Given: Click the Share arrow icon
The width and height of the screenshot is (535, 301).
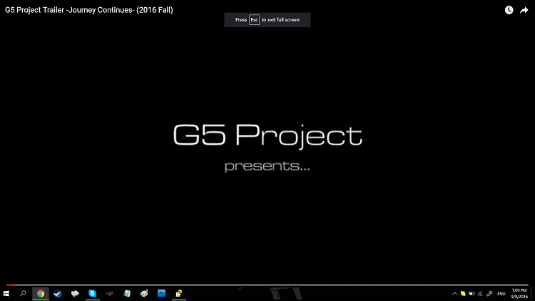Looking at the screenshot, I should pos(524,10).
